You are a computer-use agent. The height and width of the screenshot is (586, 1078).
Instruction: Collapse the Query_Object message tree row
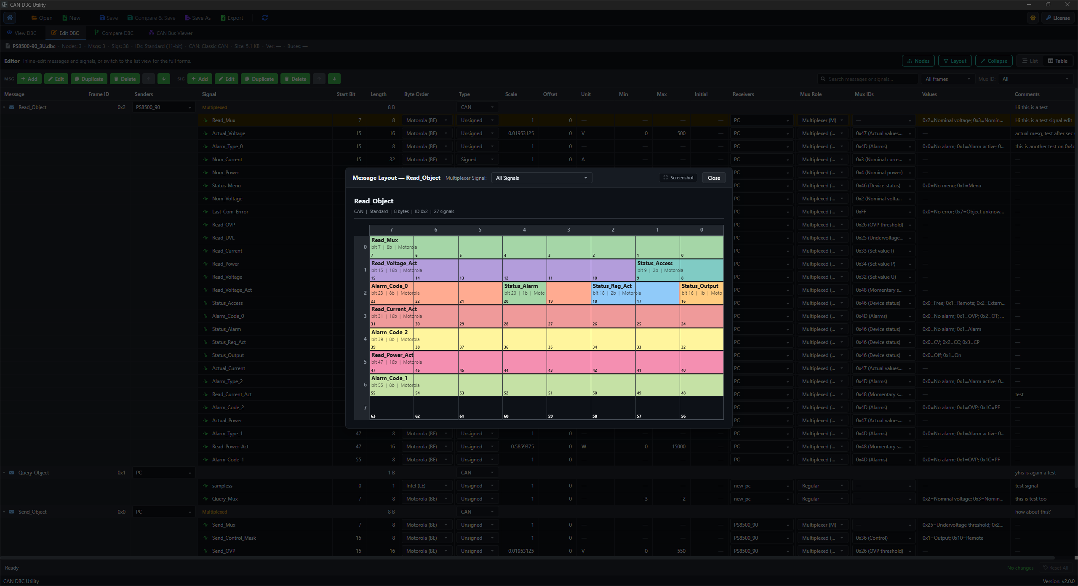[4, 473]
